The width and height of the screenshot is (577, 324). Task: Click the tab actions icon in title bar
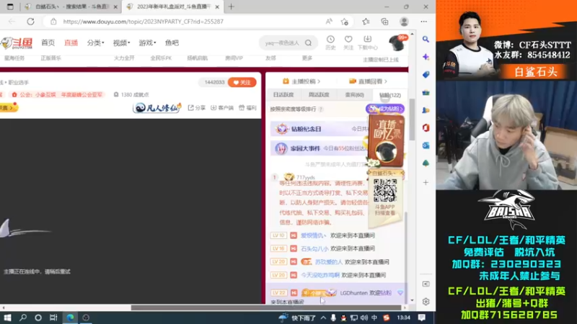point(10,6)
